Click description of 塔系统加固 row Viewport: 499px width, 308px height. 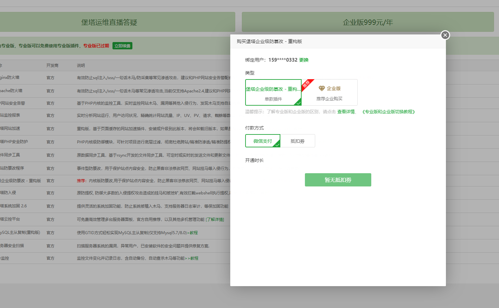153,206
